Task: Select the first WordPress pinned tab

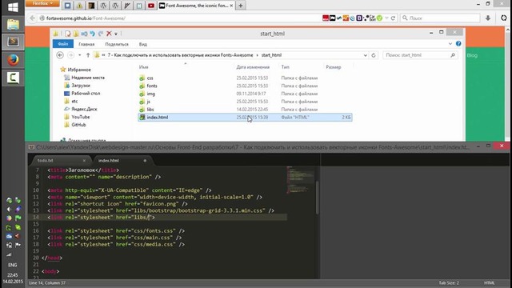Action: 103,6
